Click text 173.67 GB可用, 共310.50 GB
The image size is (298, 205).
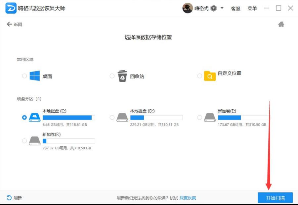click(x=242, y=125)
